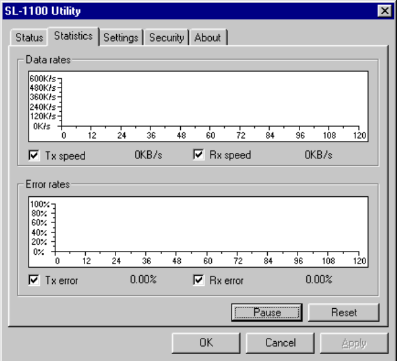Disable the Tx error checkbox
The image size is (397, 361).
tap(34, 280)
